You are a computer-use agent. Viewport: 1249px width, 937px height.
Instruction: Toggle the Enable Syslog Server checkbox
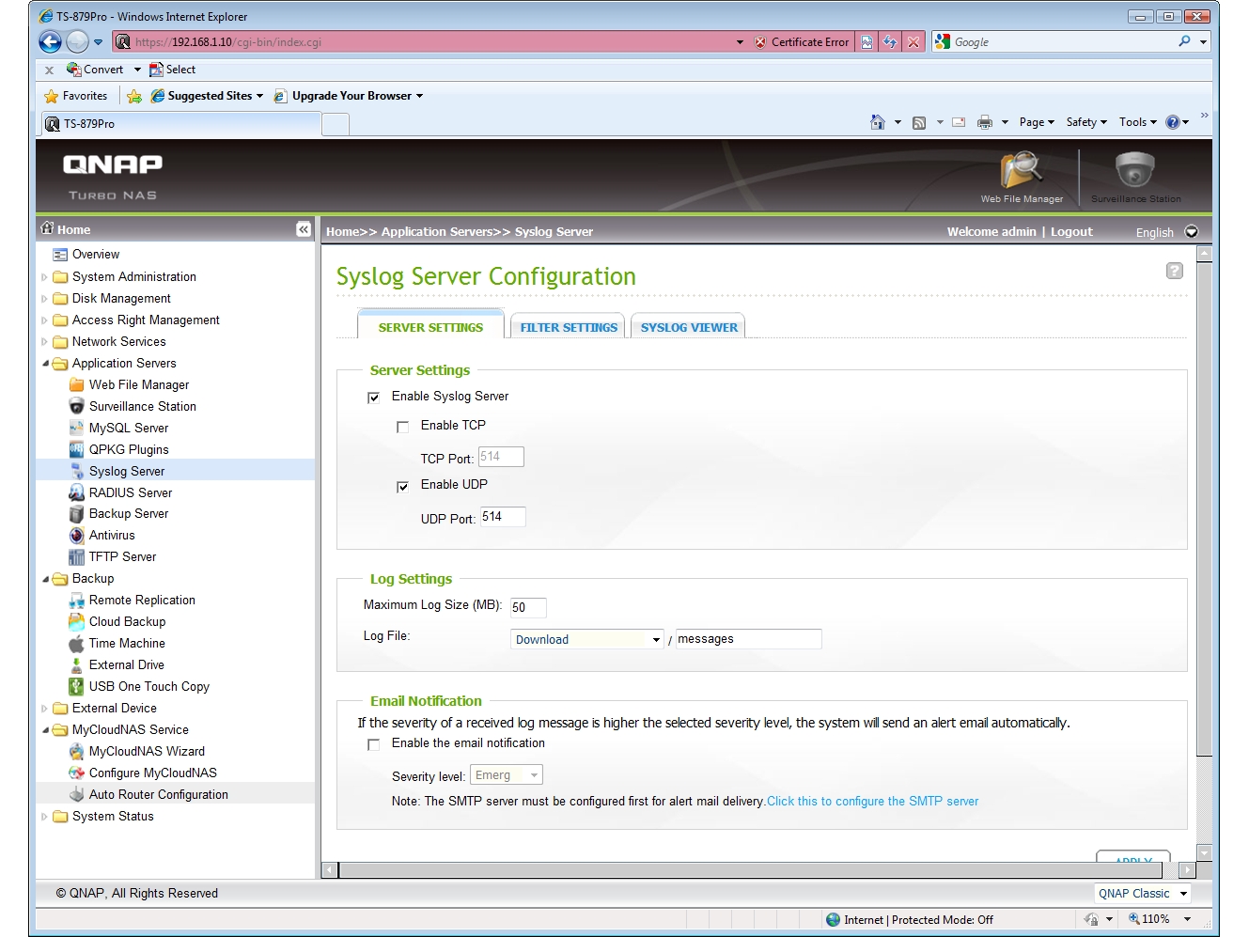coord(373,398)
